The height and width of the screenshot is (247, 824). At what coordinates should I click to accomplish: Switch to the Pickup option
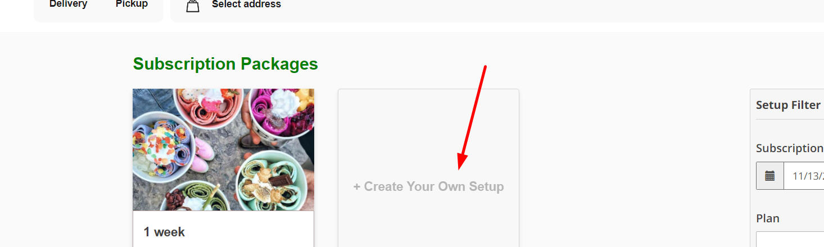[x=132, y=4]
